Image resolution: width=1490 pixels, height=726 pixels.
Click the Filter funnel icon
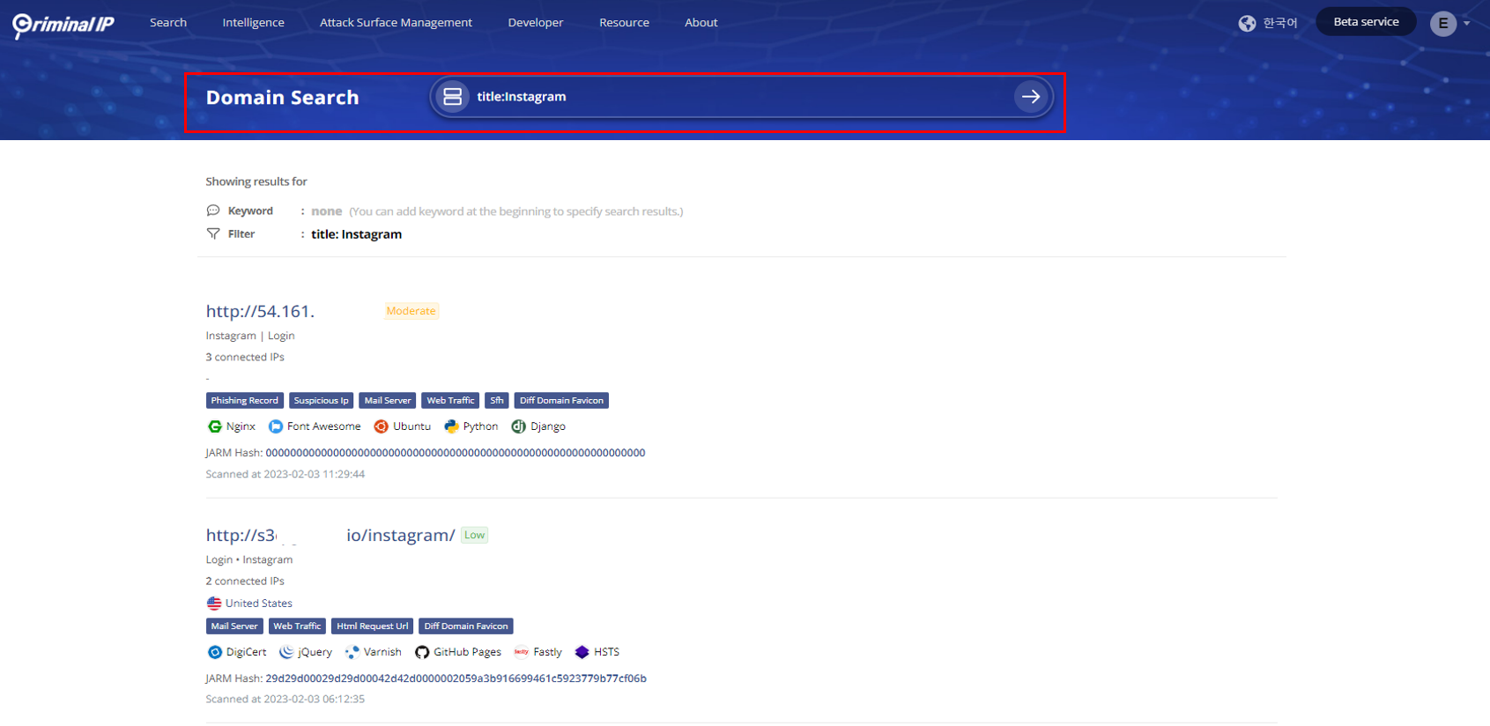pos(213,233)
